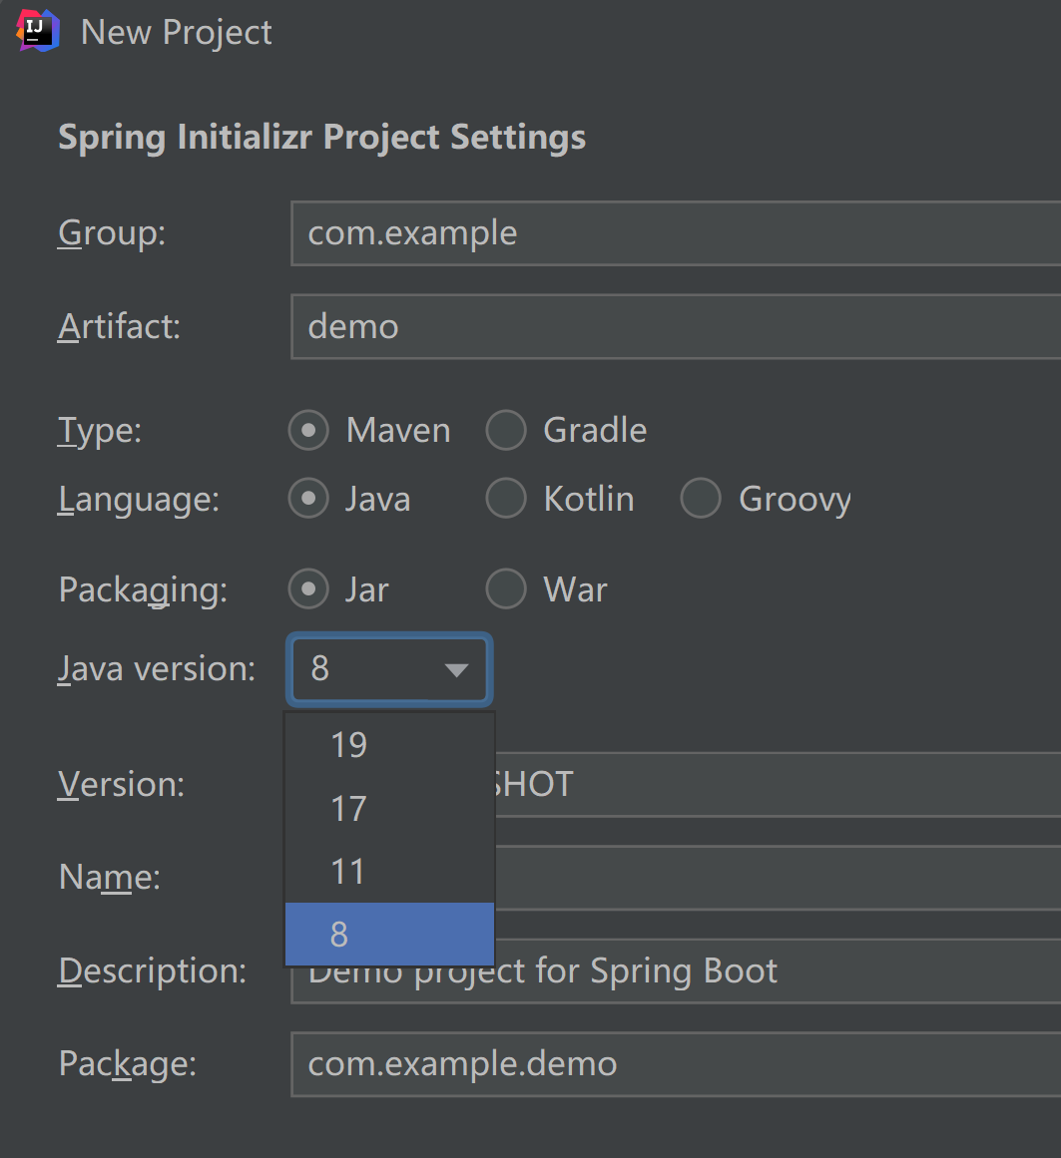Choose War packaging instead of Jar
Screen dimensions: 1061x1158
506,589
